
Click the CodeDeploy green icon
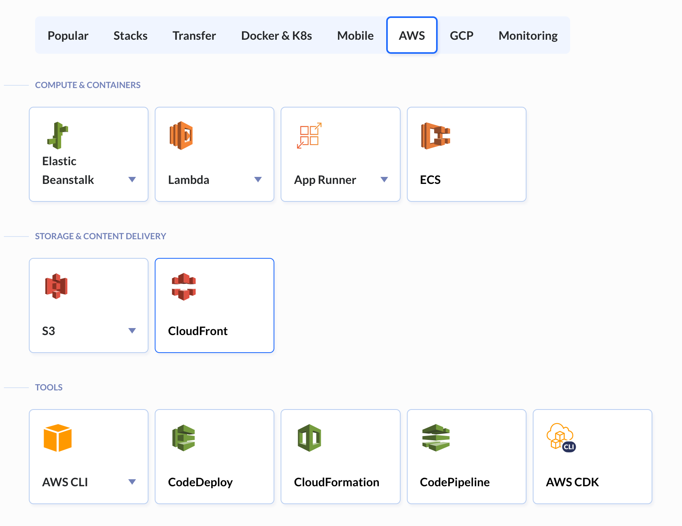[x=184, y=438]
